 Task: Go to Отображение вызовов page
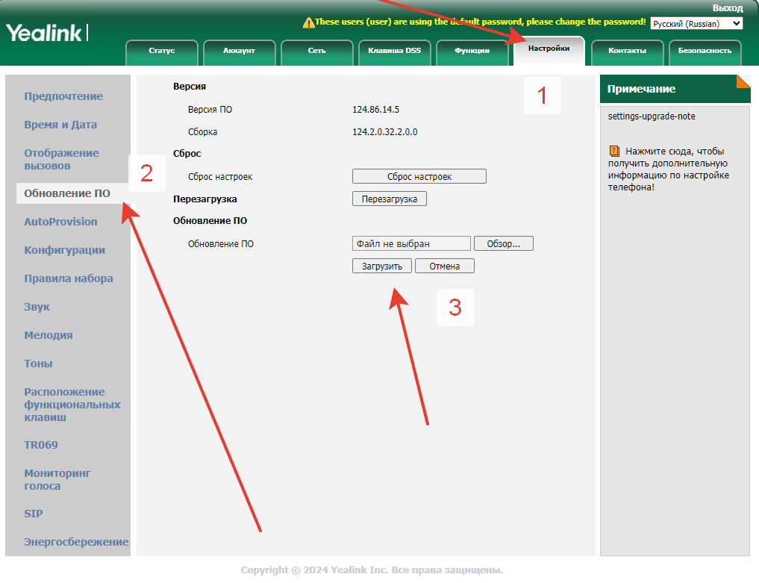[x=61, y=159]
